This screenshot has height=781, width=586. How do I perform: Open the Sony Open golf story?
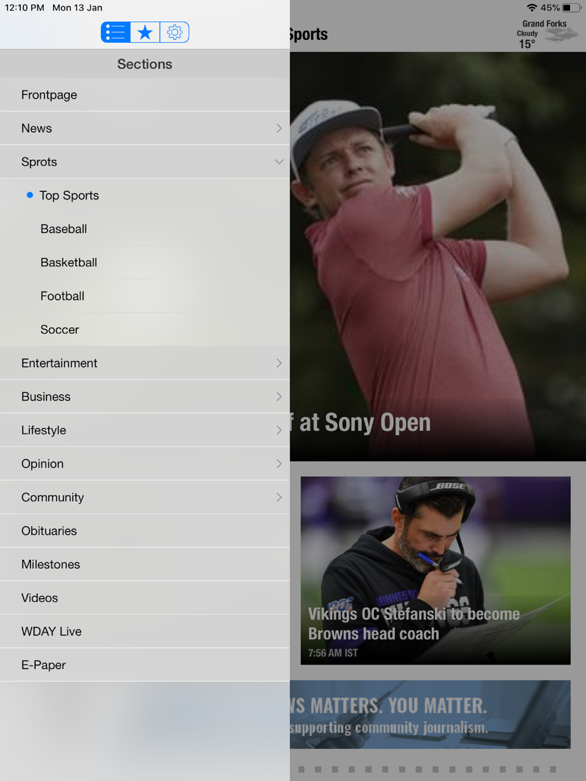pyautogui.click(x=438, y=256)
